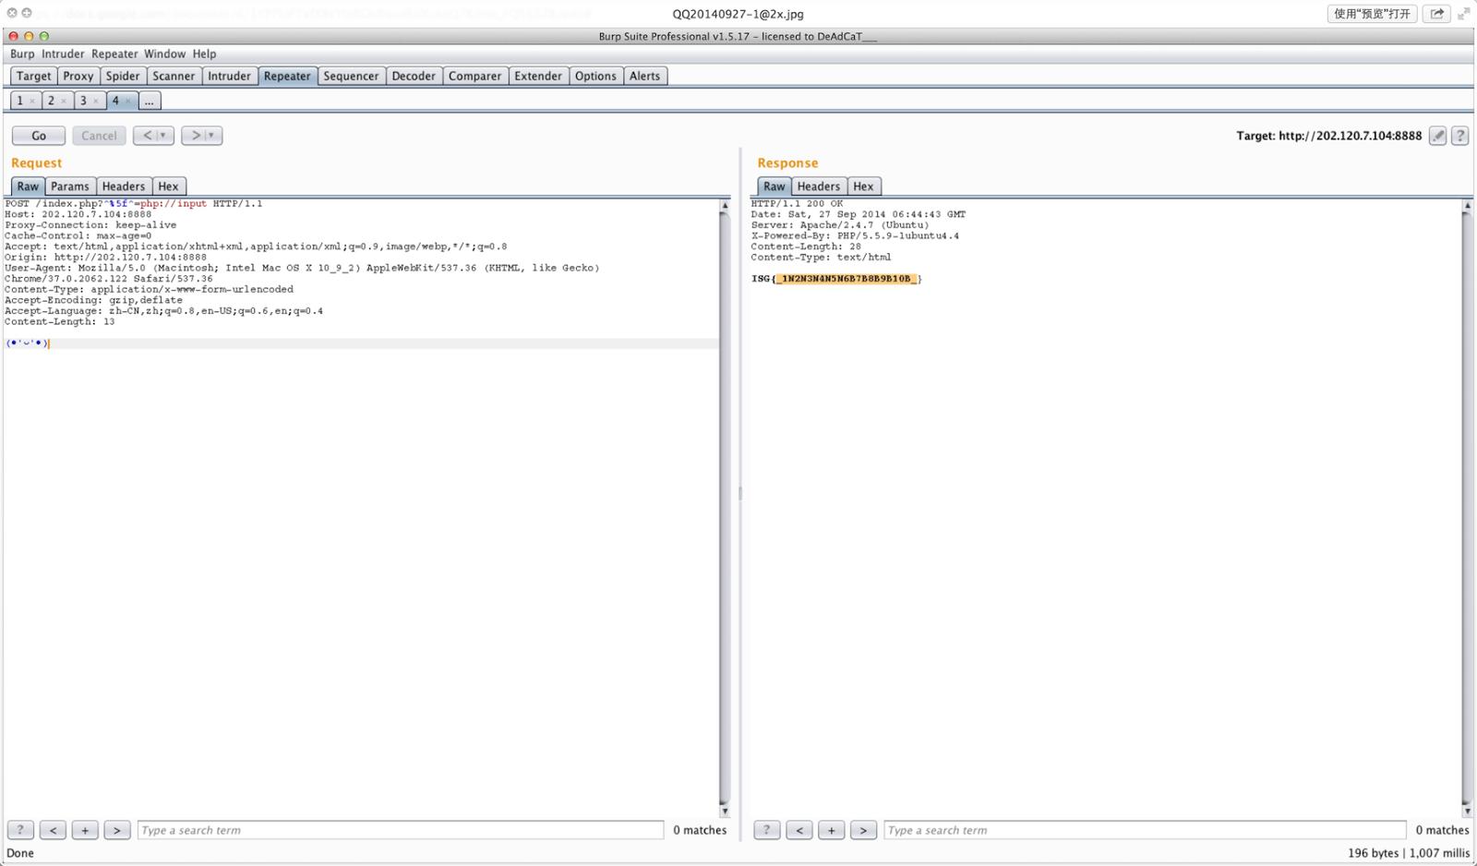The image size is (1477, 866).
Task: Open the Decoder tab
Action: coord(413,76)
